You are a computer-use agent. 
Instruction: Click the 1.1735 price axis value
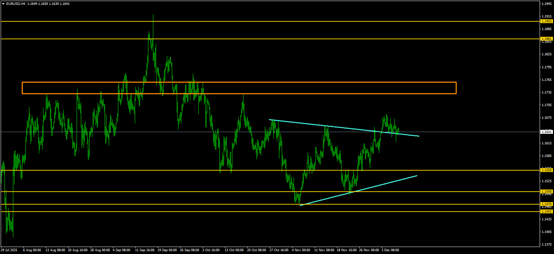[x=547, y=92]
